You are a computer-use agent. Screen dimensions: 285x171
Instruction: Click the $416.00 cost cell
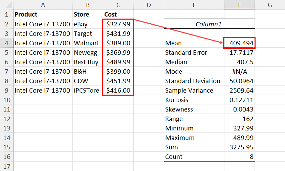(x=118, y=90)
